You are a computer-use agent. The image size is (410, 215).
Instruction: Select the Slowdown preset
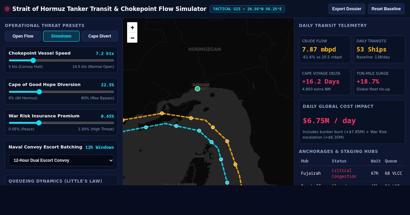(x=61, y=36)
